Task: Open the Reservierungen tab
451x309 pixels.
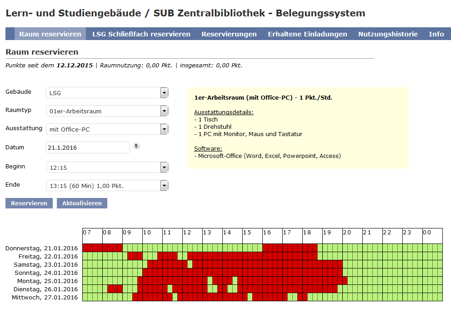Action: [x=229, y=34]
